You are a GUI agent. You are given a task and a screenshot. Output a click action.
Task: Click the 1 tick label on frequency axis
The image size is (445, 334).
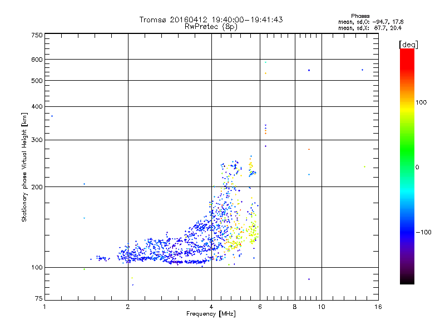coord(44,307)
